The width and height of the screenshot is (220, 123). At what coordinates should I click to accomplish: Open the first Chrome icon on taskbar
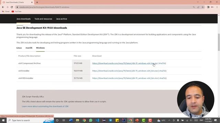click(84, 120)
